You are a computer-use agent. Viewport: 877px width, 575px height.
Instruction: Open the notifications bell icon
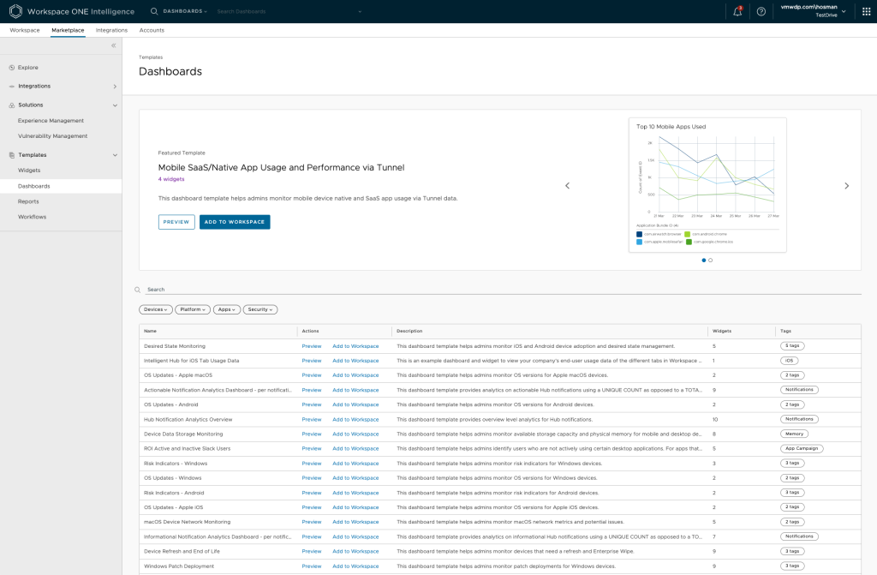click(737, 11)
